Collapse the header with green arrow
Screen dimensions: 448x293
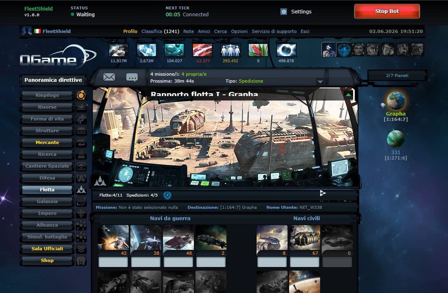point(348,94)
